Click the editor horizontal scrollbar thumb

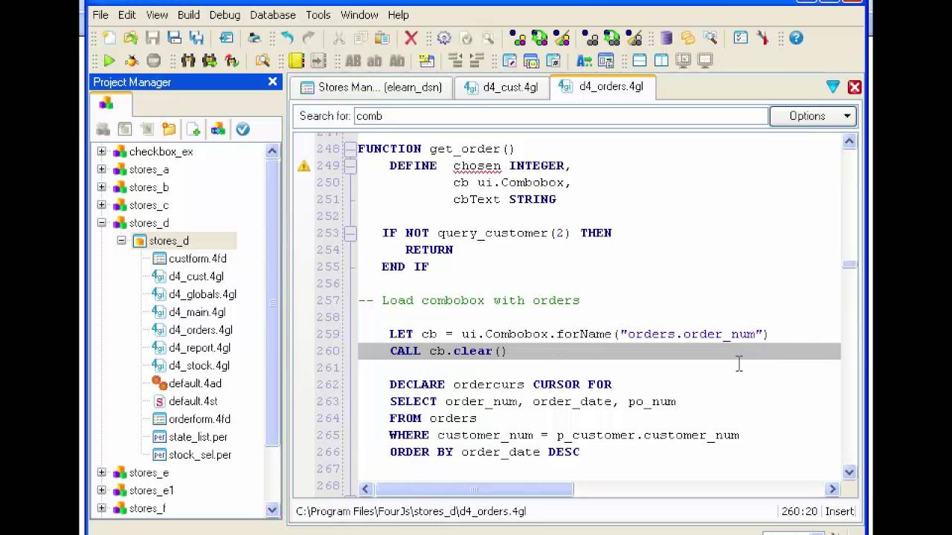(x=474, y=489)
